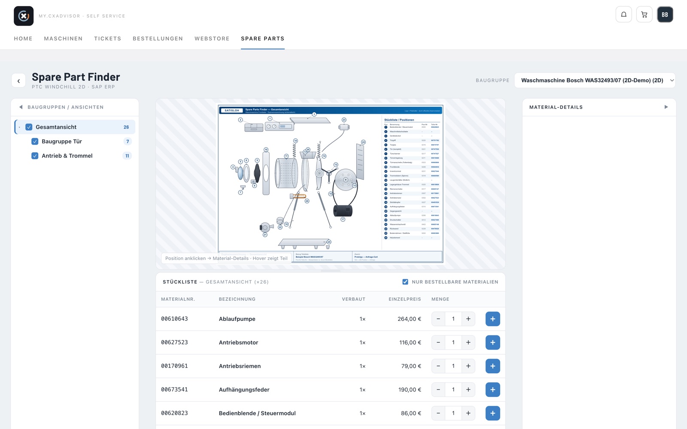The height and width of the screenshot is (429, 687).
Task: Select the Bedienblende / Steuermodul row name
Action: click(x=257, y=413)
